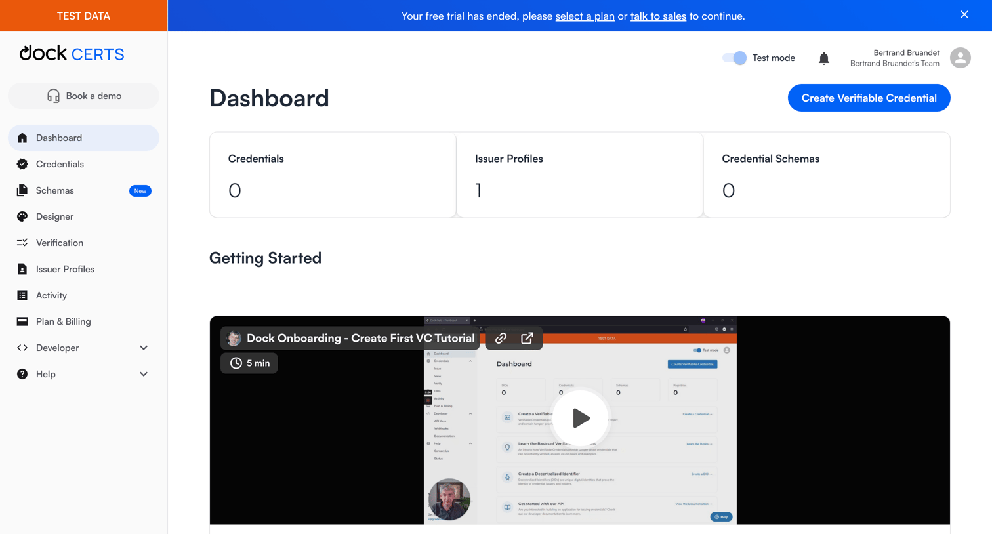This screenshot has height=534, width=992.
Task: Open the Schemas sidebar item
Action: click(83, 190)
